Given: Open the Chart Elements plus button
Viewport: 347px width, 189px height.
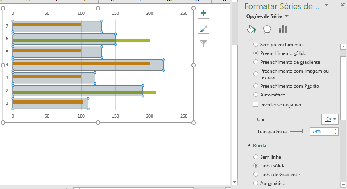Looking at the screenshot, I should point(203,13).
